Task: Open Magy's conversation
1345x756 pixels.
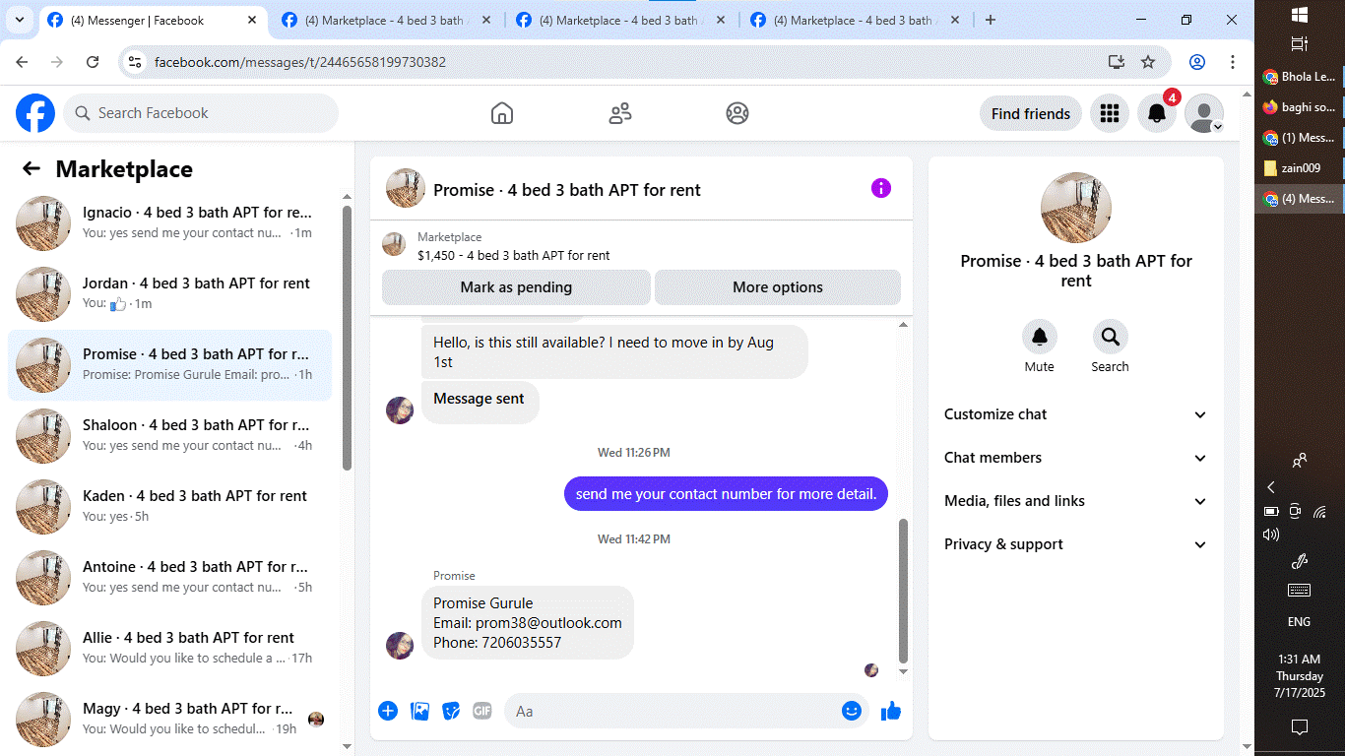Action: pos(169,719)
